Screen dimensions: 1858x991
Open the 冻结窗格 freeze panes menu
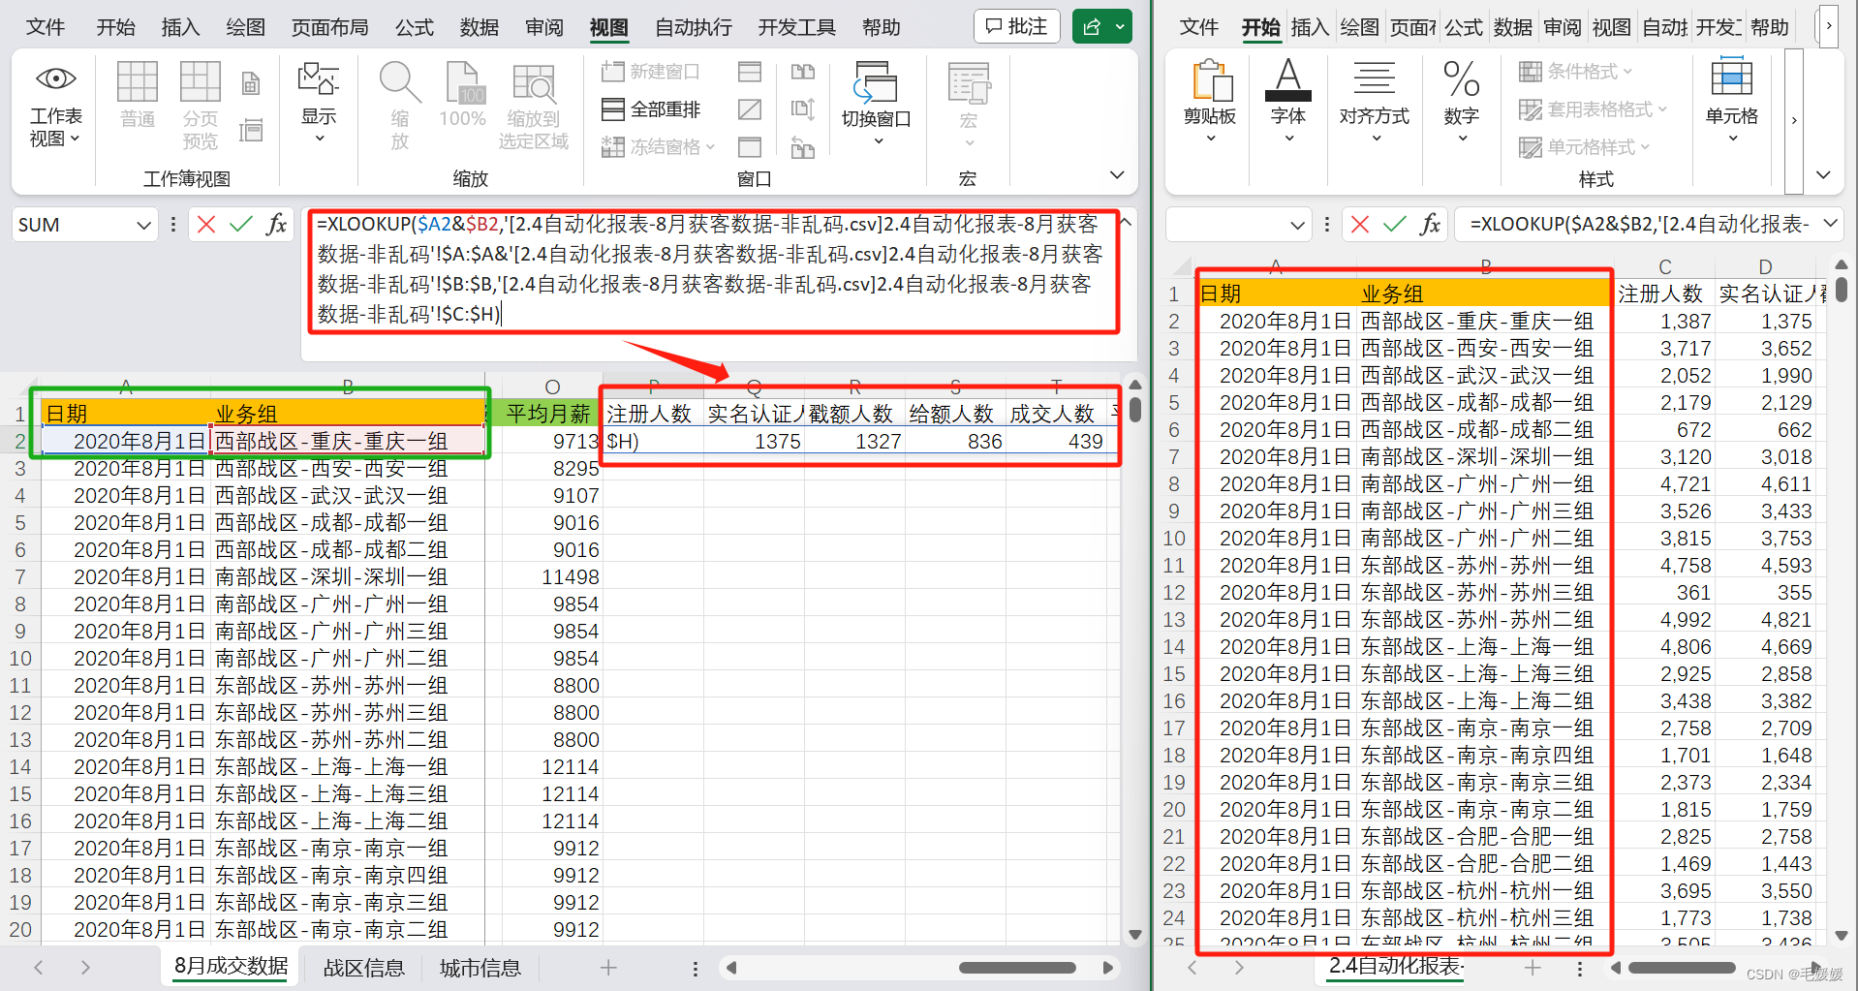pos(659,147)
